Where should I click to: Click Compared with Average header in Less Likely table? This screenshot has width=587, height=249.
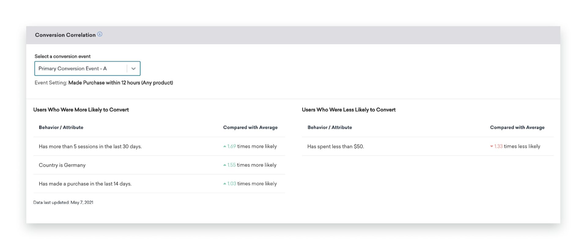tap(517, 128)
